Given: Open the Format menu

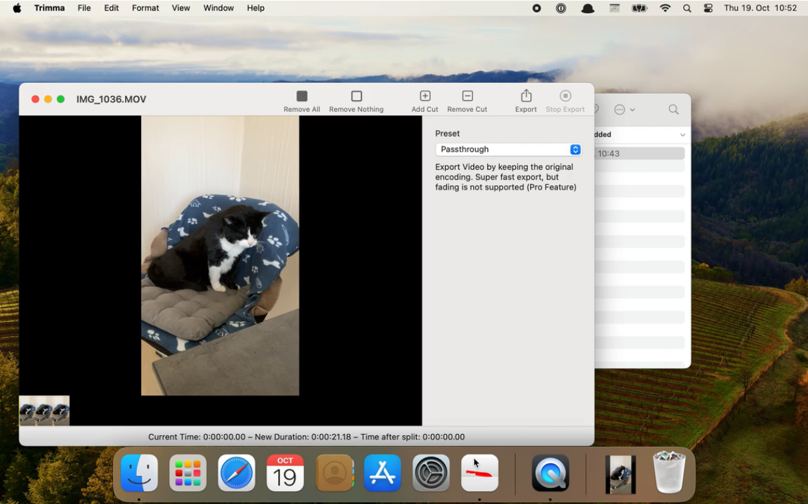Looking at the screenshot, I should click(x=146, y=8).
